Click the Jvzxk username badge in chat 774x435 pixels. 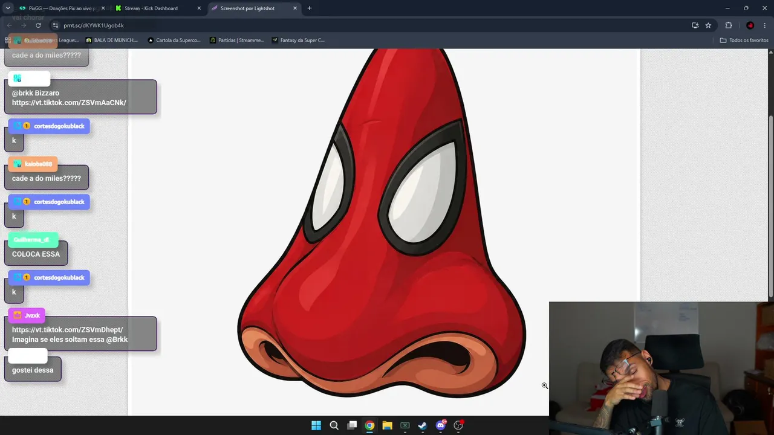[27, 315]
